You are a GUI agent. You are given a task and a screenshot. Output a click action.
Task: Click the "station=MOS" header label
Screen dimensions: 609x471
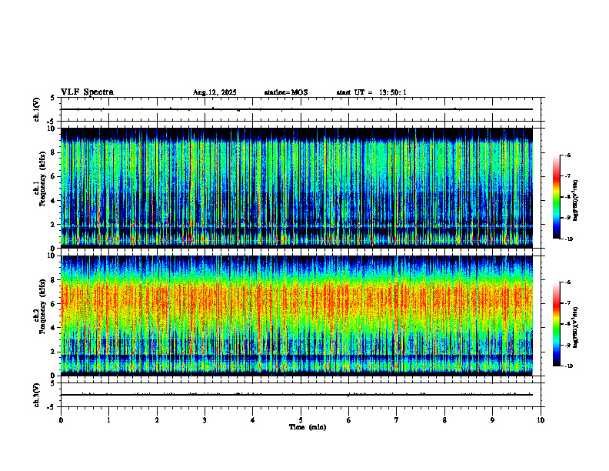(286, 92)
